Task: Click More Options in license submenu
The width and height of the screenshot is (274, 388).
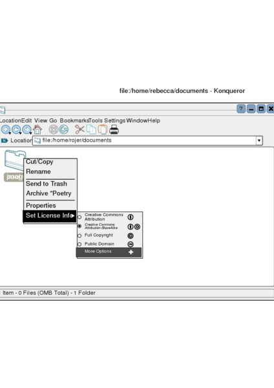Action: coord(109,252)
